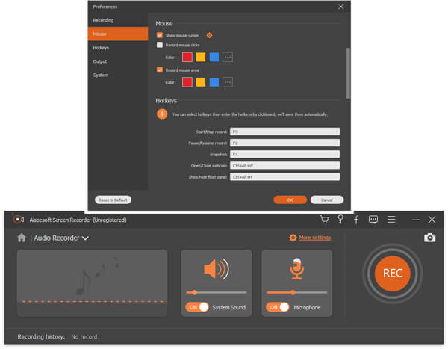
Task: Click the Start/Stop record hotkey field
Action: coord(285,132)
